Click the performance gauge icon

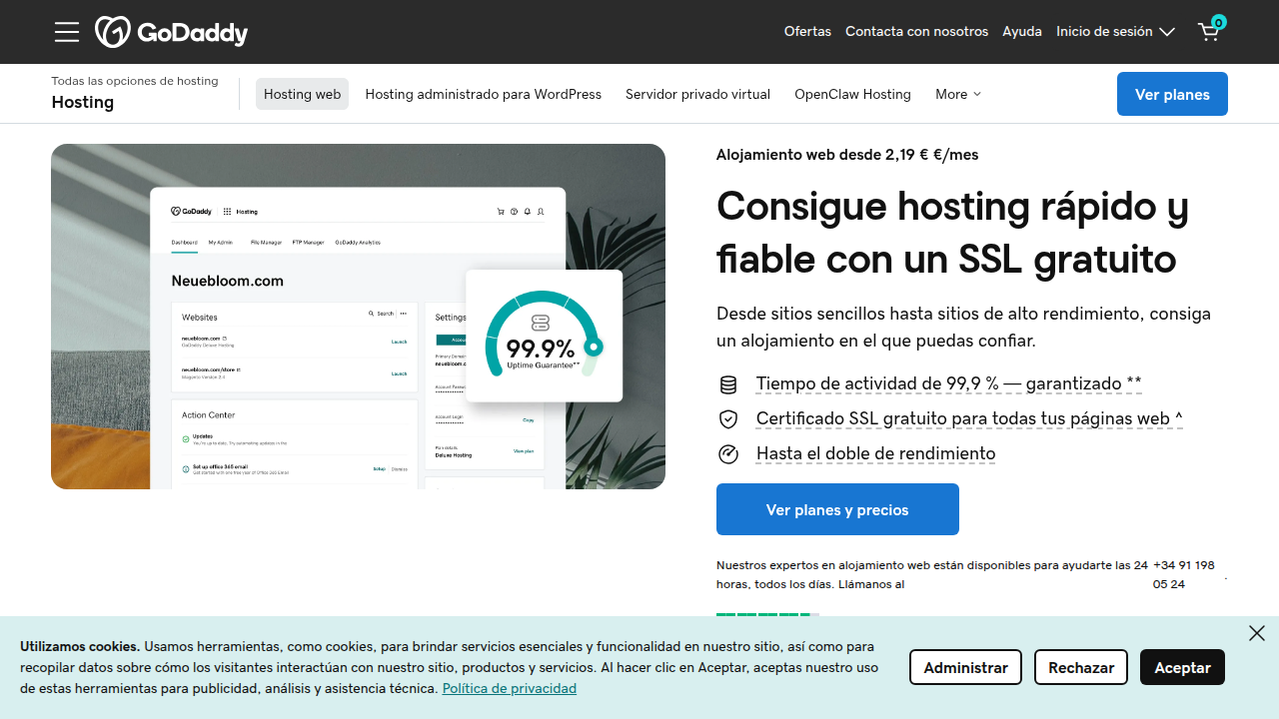coord(728,454)
